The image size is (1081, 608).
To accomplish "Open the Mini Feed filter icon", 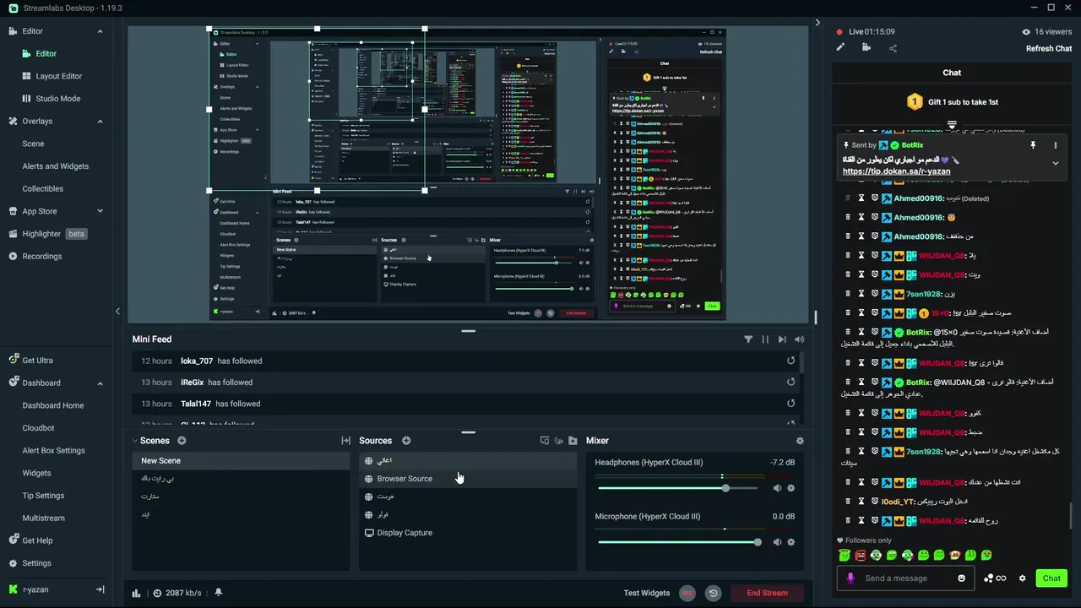I will point(748,339).
